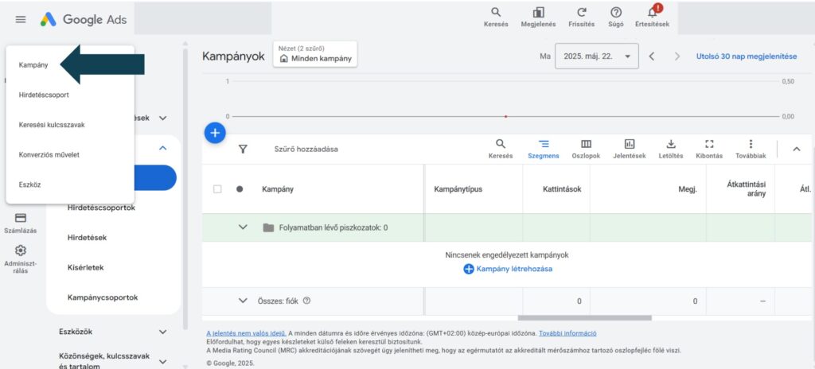Open the Súgó help icon

tap(615, 16)
